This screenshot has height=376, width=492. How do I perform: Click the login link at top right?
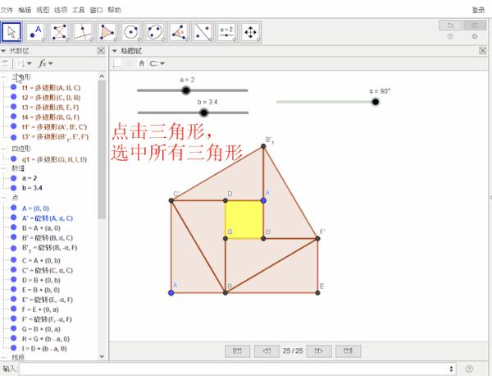tap(479, 10)
